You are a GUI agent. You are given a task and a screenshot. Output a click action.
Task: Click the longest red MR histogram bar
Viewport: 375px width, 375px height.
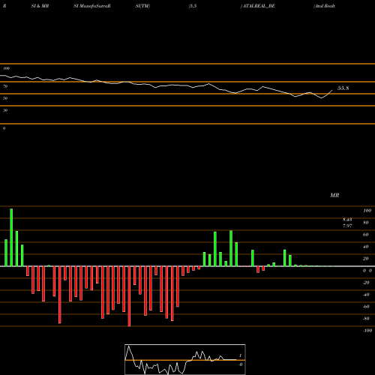pos(129,296)
